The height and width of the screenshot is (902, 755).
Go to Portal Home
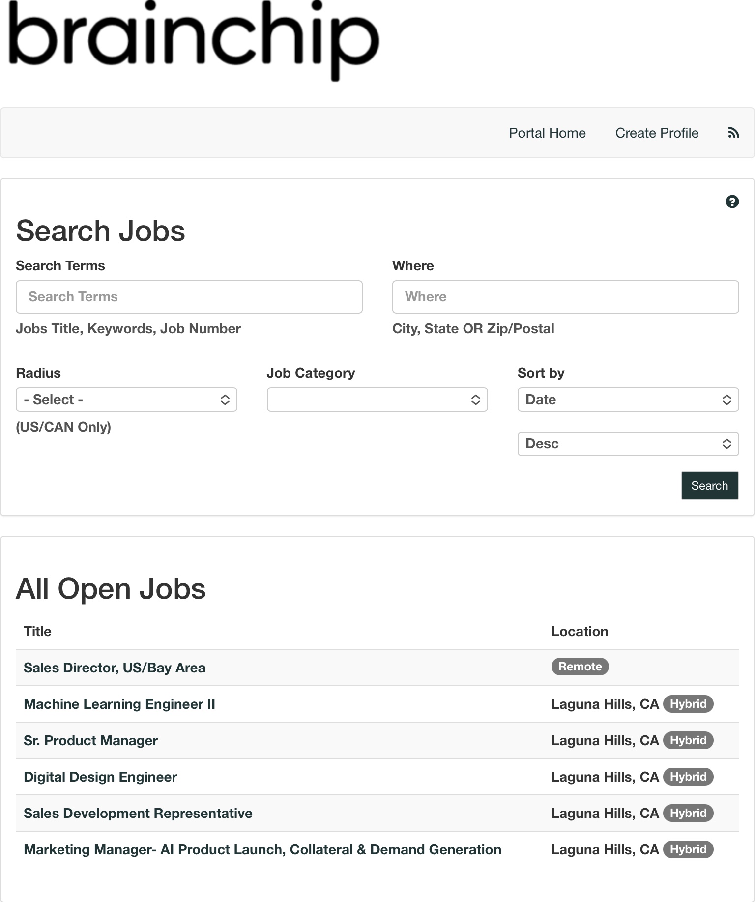point(547,133)
